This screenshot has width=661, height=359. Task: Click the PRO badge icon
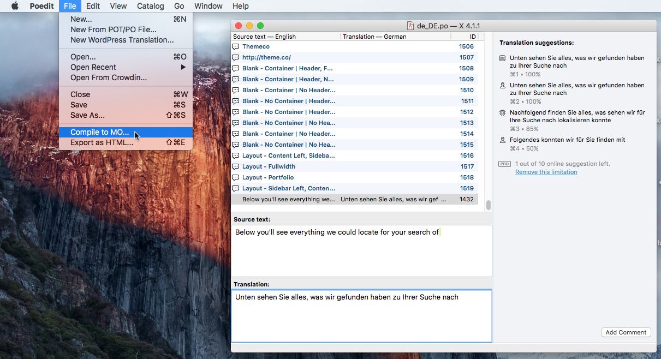[x=504, y=164]
